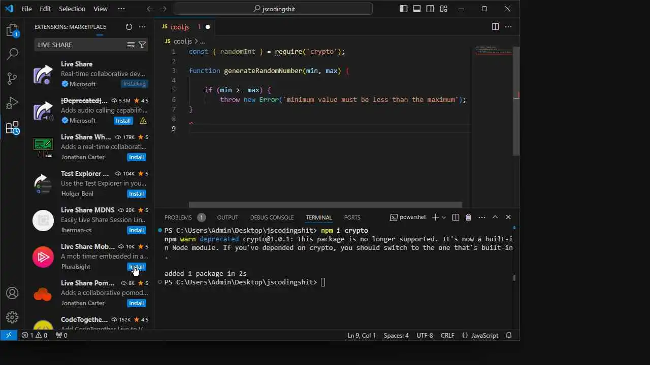Install the Live Share Mob Timer extension
Image resolution: width=650 pixels, height=365 pixels.
pyautogui.click(x=137, y=267)
